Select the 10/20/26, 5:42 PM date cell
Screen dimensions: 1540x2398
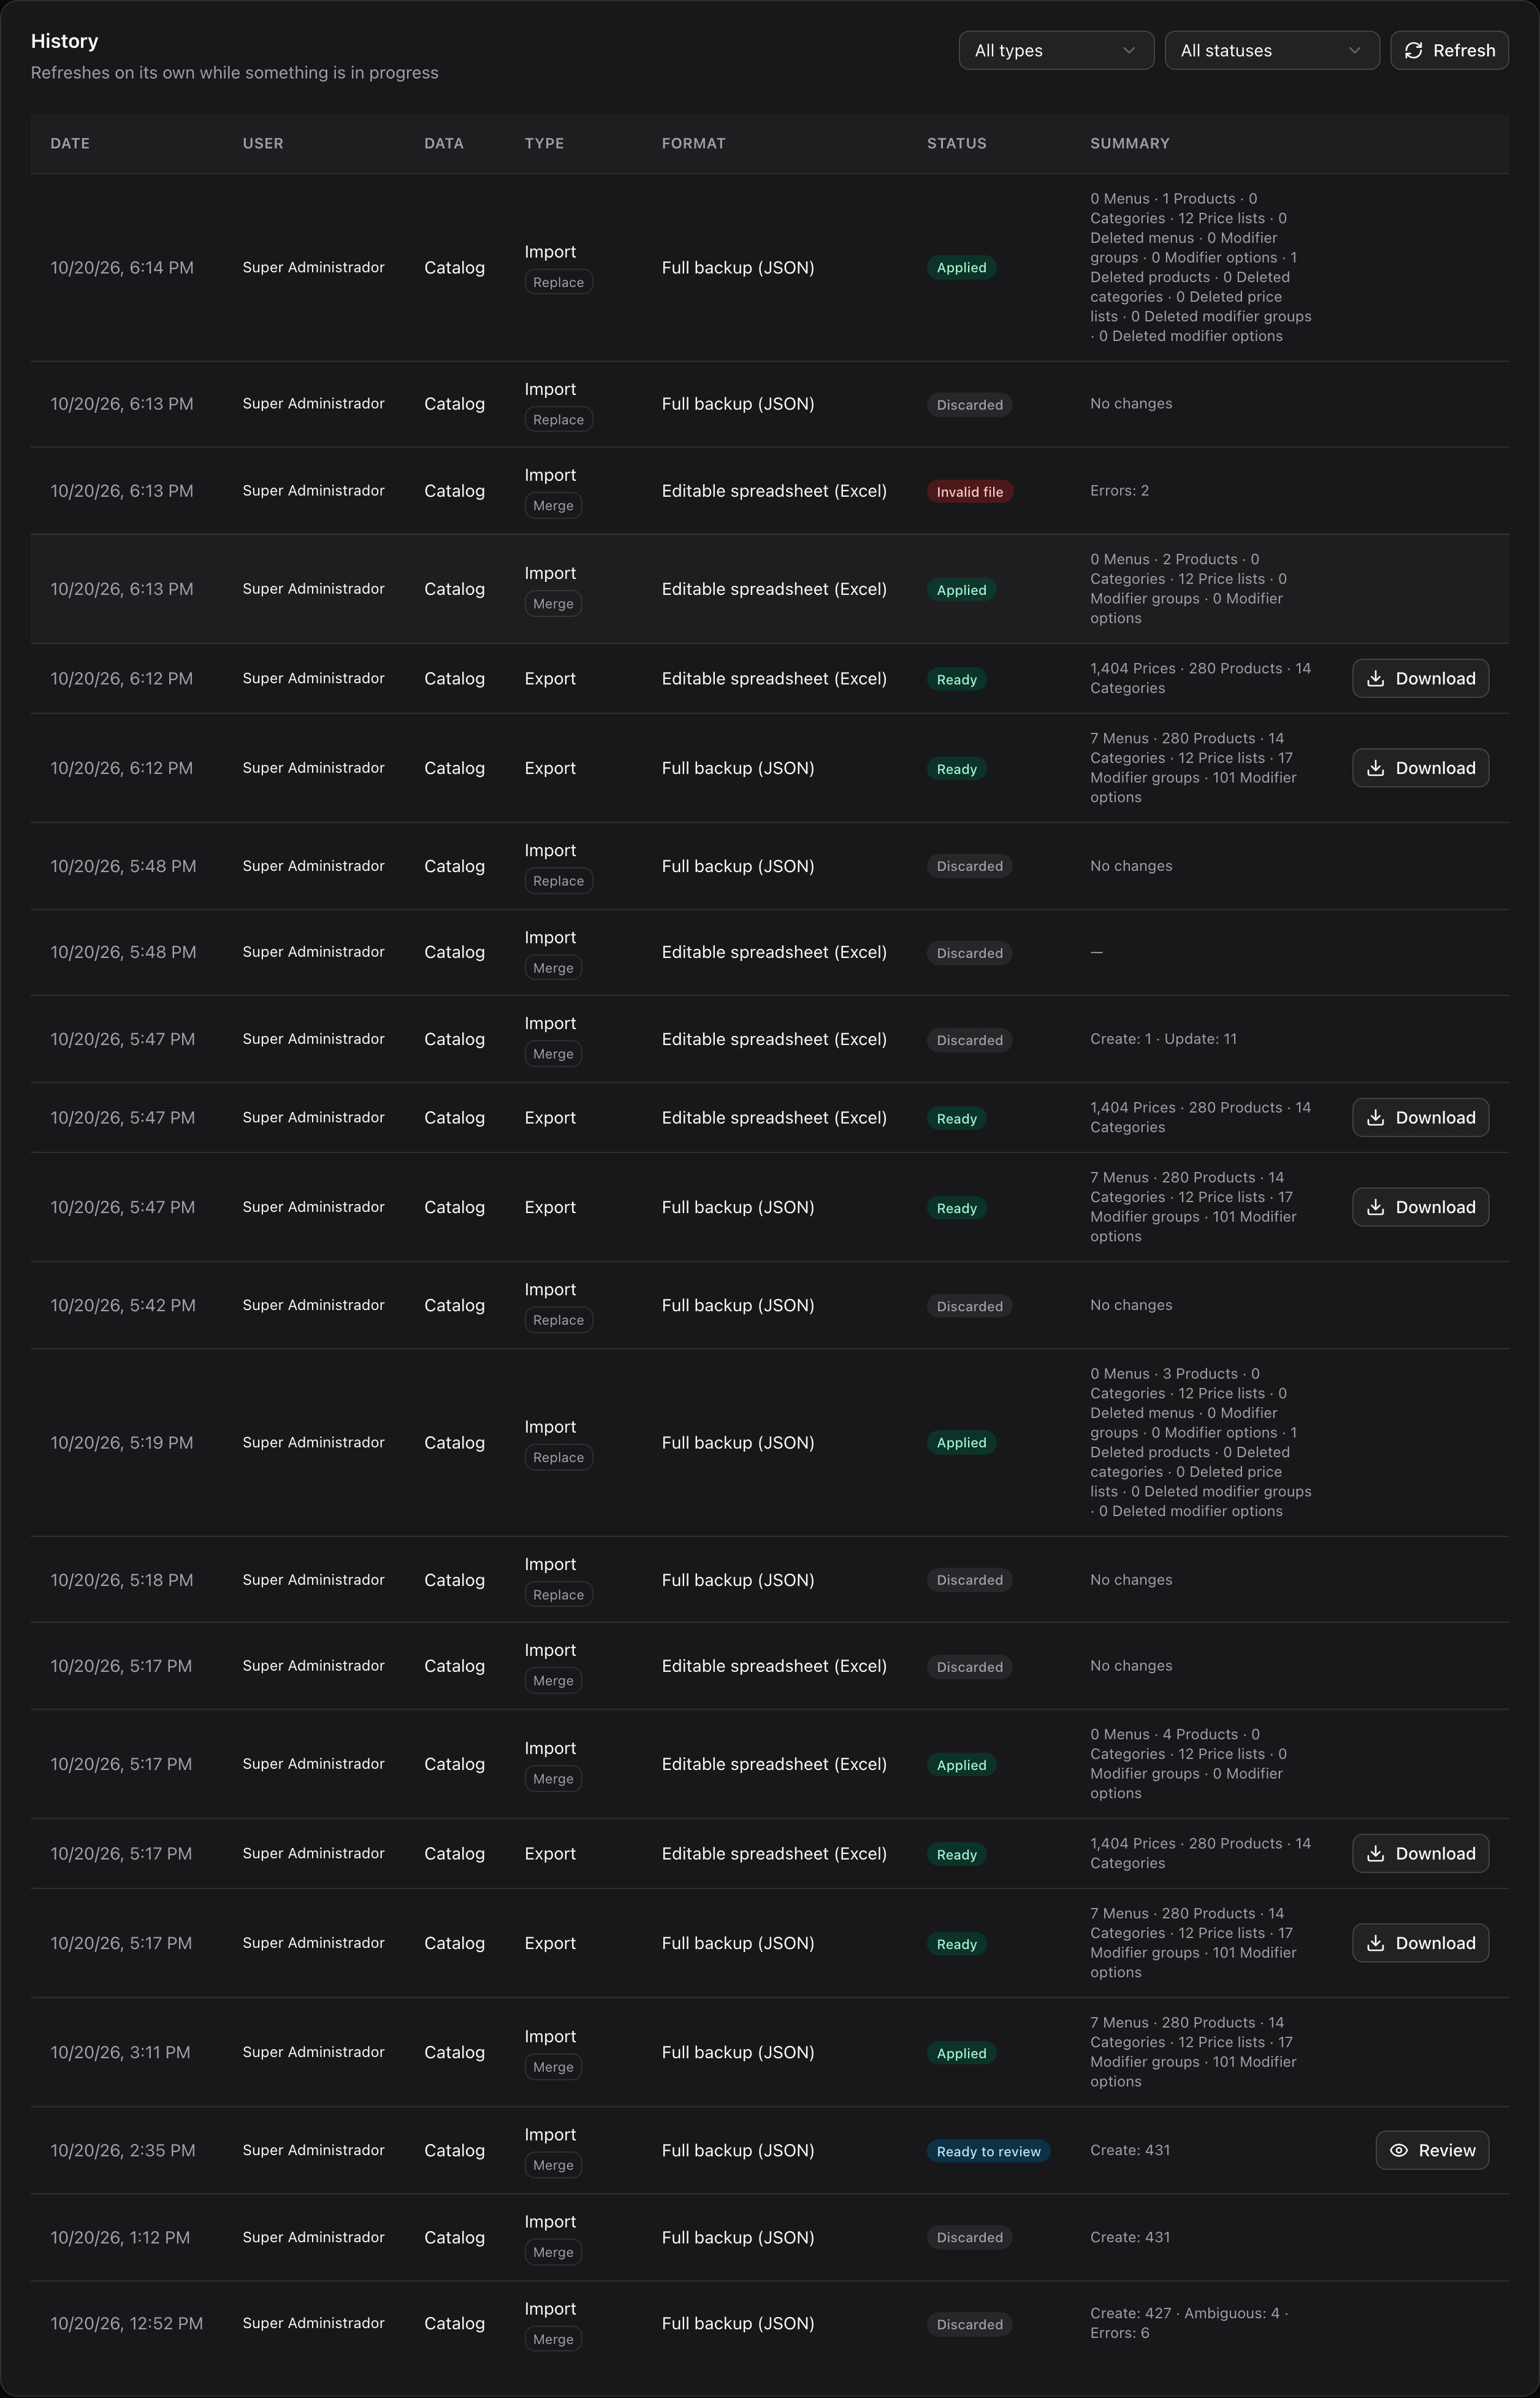pyautogui.click(x=123, y=1306)
